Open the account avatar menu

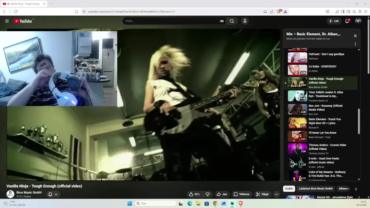(x=358, y=21)
